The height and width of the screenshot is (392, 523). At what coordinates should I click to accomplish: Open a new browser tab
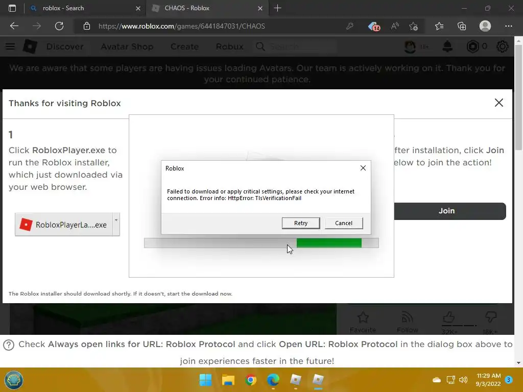(x=277, y=8)
